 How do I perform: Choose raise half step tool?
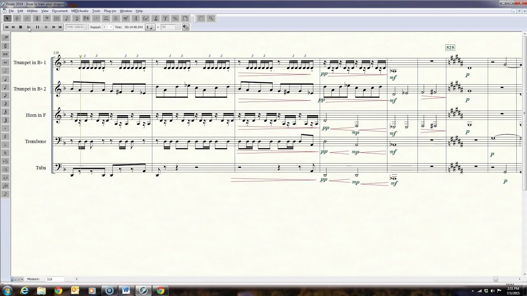point(5,161)
